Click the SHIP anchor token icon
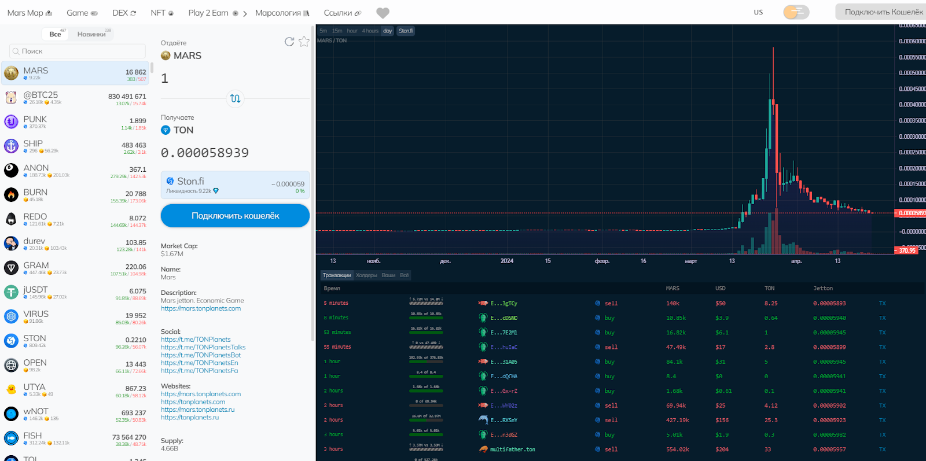Screen dimensions: 926x461 [12, 146]
